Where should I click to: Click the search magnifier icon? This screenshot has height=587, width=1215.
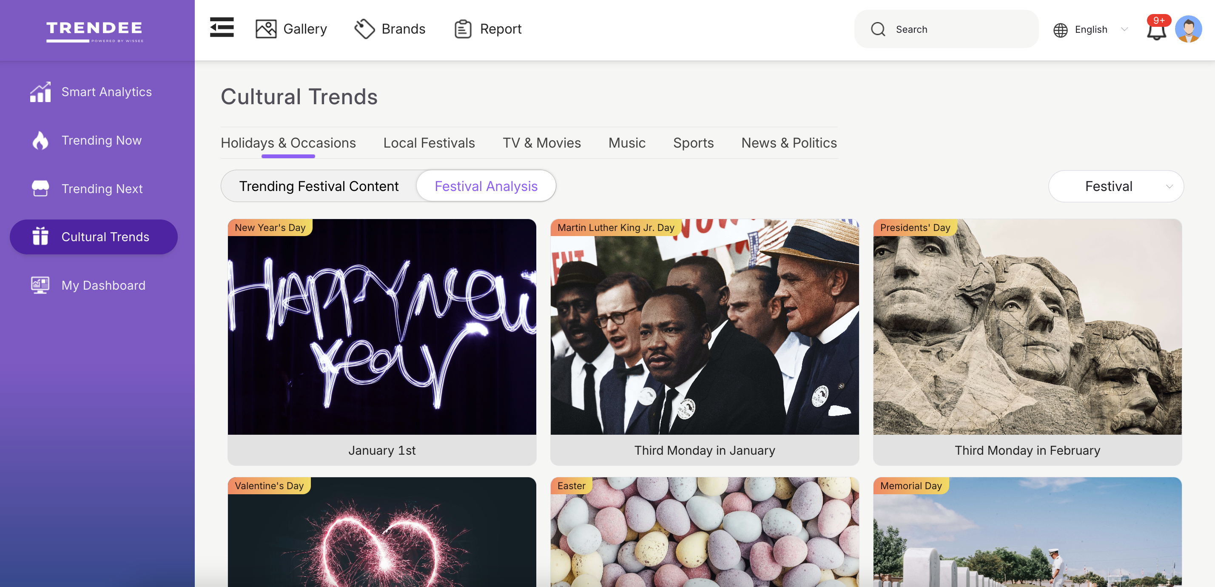coord(878,29)
